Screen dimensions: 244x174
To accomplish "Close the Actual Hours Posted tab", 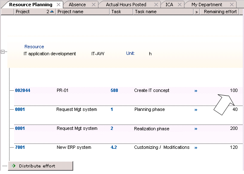I will pyautogui.click(x=156, y=5).
